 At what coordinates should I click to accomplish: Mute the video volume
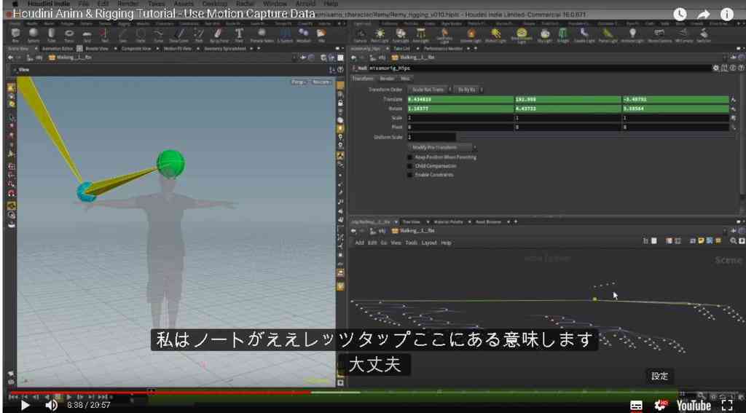tap(51, 406)
